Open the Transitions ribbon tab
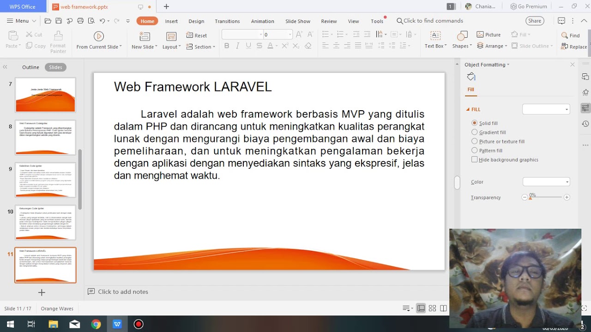 point(227,21)
